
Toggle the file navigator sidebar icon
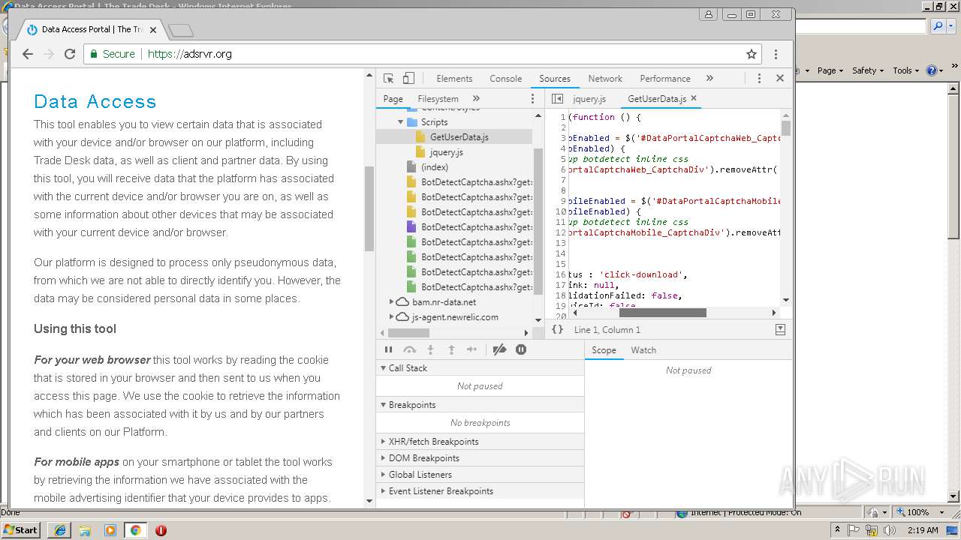click(557, 98)
